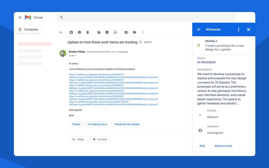This screenshot has height=168, width=269.
Task: Click the search magnifier icon
Action: coord(61,17)
